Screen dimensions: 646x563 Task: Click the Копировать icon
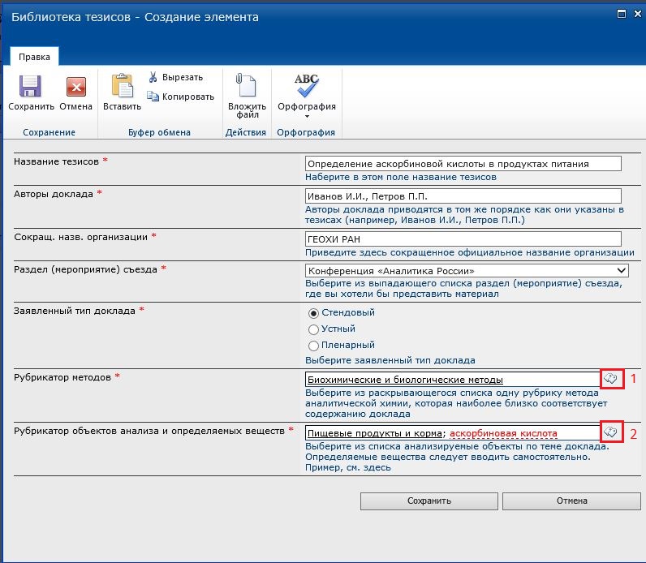(153, 97)
